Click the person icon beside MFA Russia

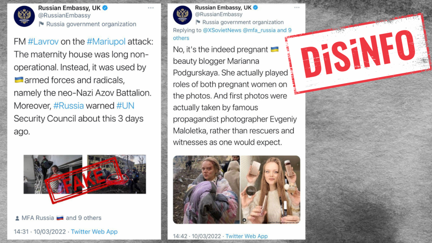tap(17, 218)
